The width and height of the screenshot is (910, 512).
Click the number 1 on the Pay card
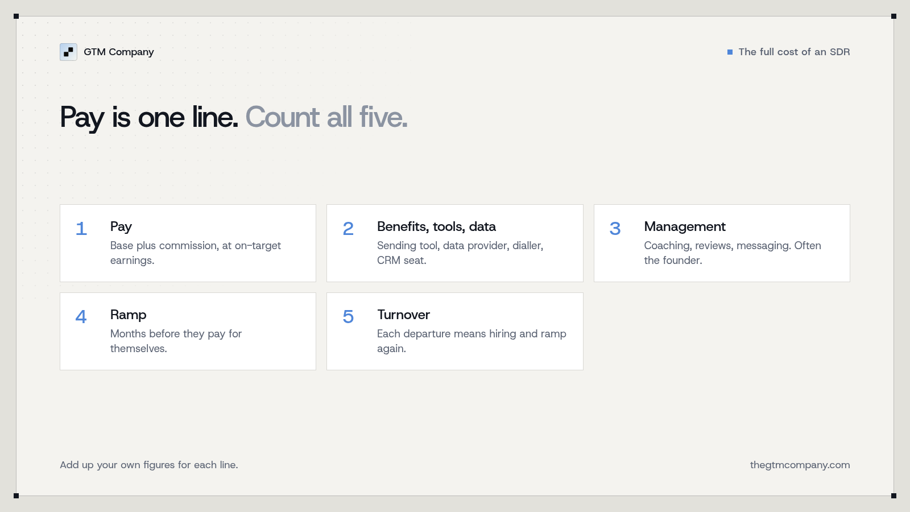click(81, 229)
